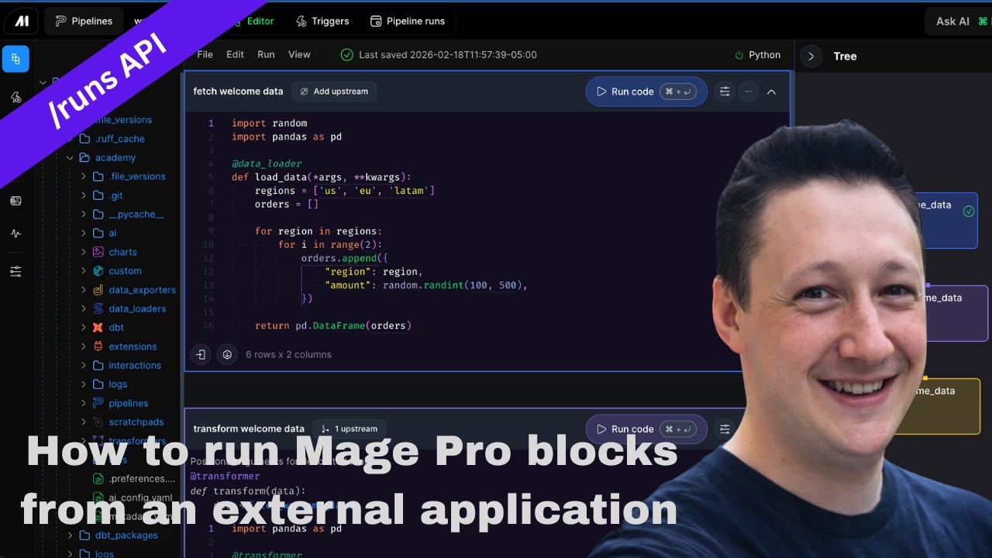Open the File menu
992x558 pixels.
point(205,54)
